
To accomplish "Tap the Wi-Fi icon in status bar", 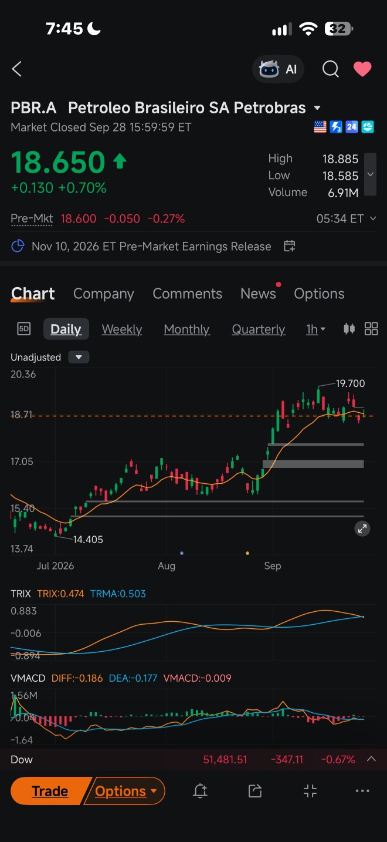I will [308, 29].
